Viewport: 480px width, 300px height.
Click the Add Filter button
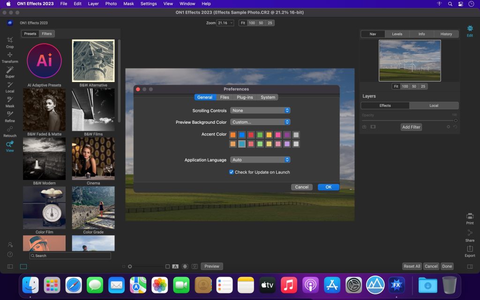click(x=411, y=127)
